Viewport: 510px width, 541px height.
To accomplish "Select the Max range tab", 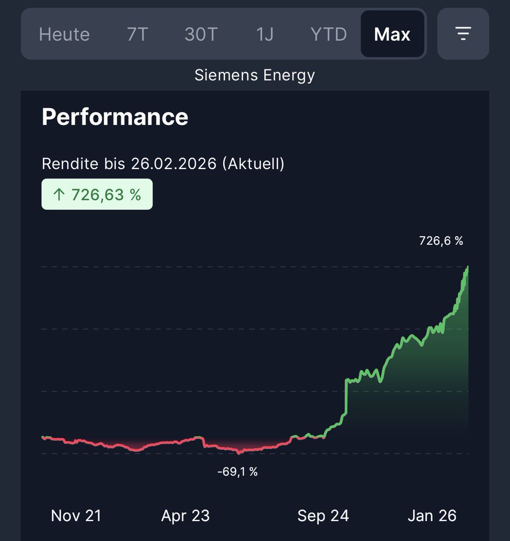I will [x=392, y=34].
